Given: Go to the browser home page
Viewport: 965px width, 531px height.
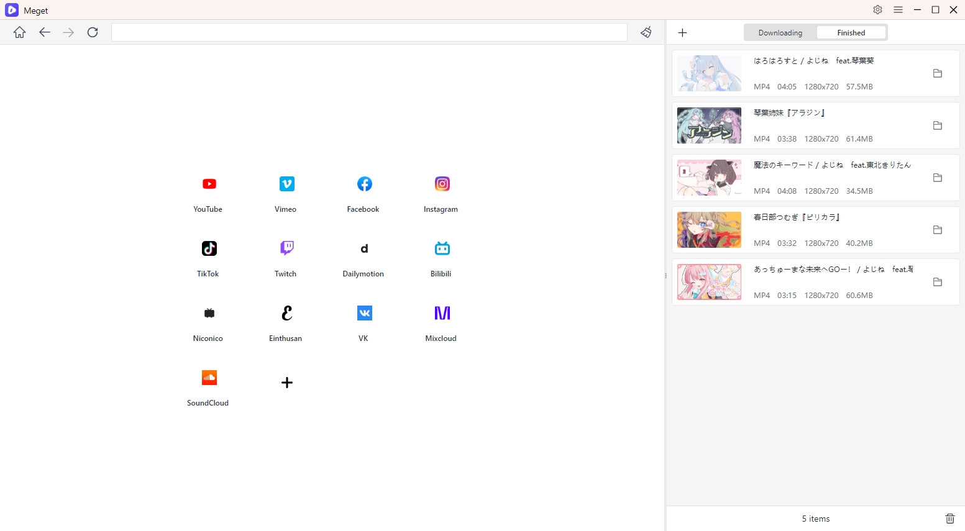Looking at the screenshot, I should click(20, 32).
